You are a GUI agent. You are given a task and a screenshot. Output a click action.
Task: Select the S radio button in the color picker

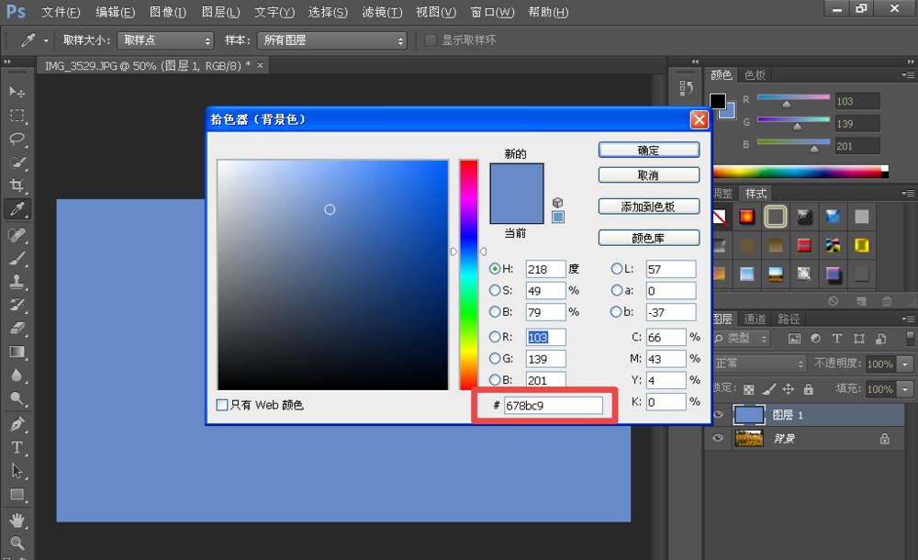coord(494,290)
